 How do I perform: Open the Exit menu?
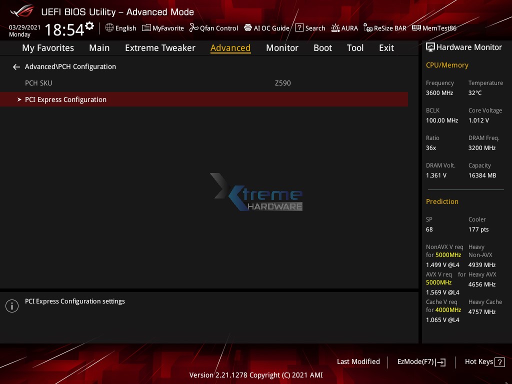click(x=386, y=47)
